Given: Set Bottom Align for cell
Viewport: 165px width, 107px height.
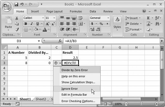Looking at the screenshot, I should tap(74, 18).
